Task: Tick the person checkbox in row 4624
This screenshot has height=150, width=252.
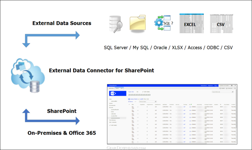Action: [176, 110]
